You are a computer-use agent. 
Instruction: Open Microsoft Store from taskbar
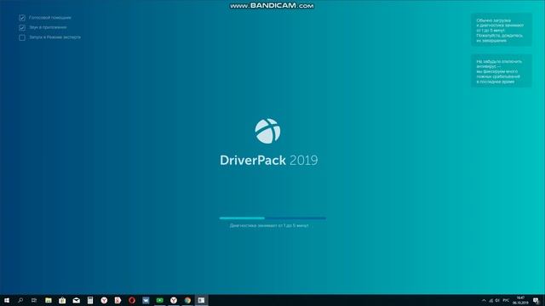tap(62, 300)
